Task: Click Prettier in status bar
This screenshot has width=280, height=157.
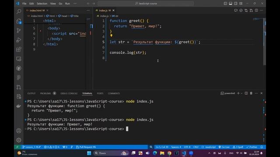Action: point(252,147)
